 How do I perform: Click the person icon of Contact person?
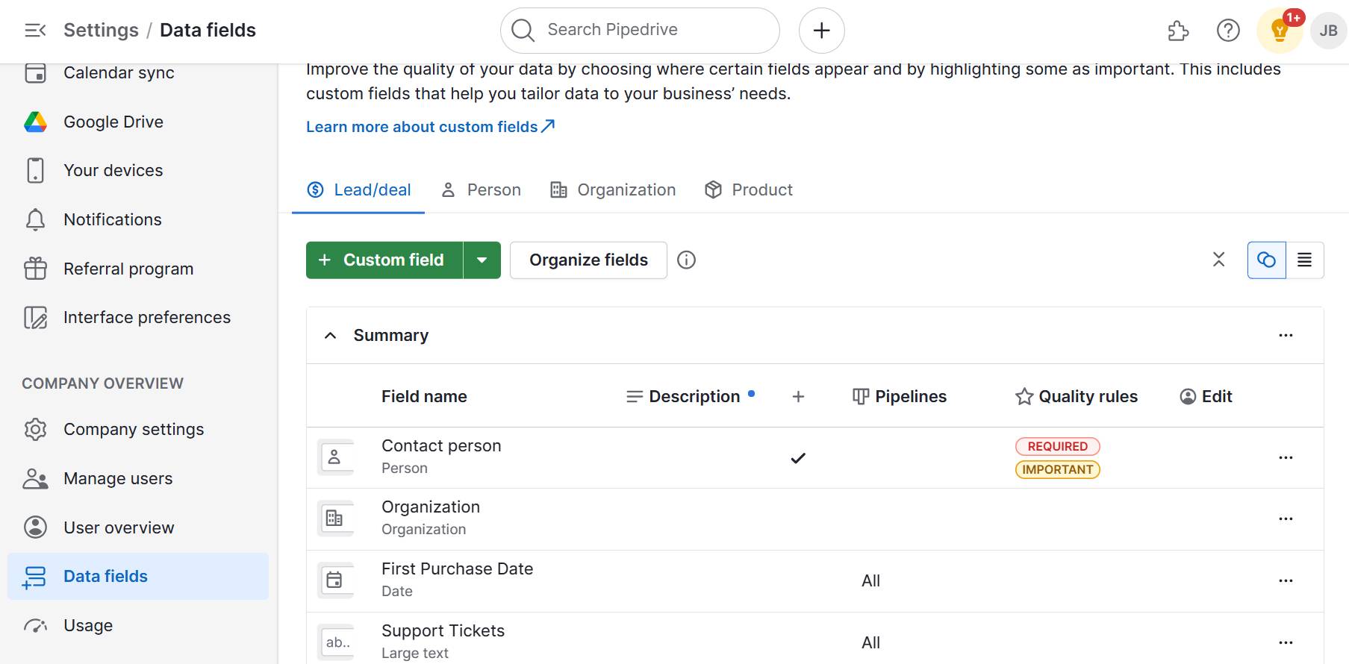pyautogui.click(x=334, y=457)
